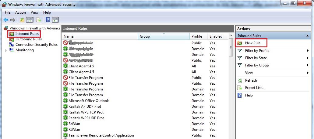Click 'Yes' in the Realtek AP UDP Prot row
This screenshot has height=139, width=314.
pos(212,107)
